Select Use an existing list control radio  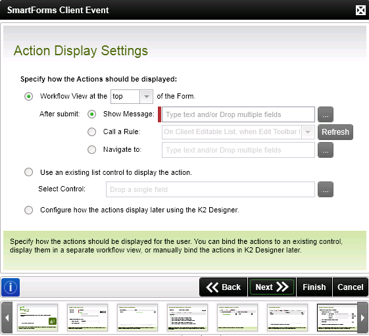pos(29,172)
